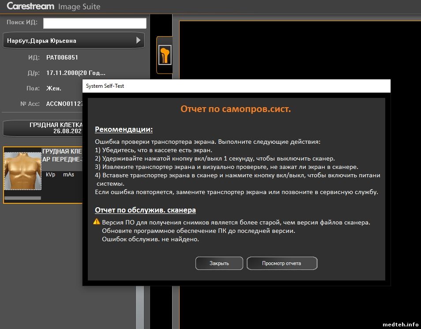Click the gender value Жен.
Viewport: 421px width, 329px height.
[x=54, y=88]
